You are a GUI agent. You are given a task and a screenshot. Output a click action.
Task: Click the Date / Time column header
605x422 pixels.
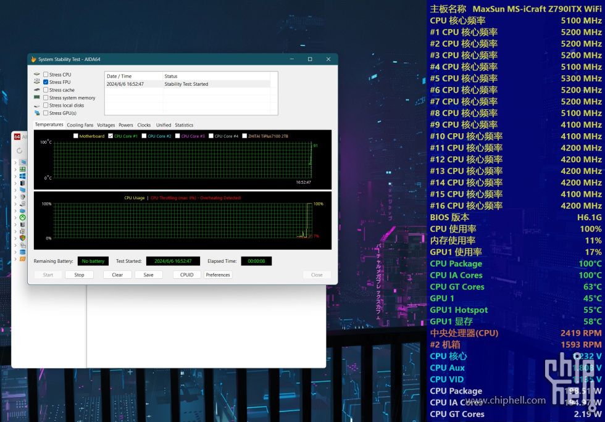click(133, 76)
